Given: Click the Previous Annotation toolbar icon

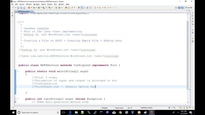Looking at the screenshot, I should (100, 8).
